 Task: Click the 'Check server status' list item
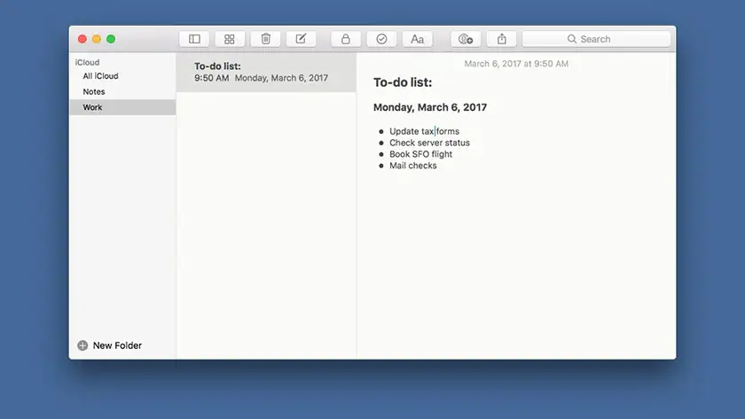429,143
